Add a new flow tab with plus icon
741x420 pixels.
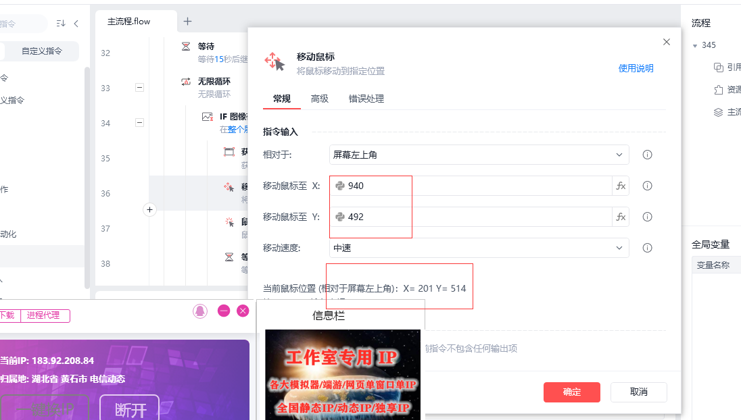[x=187, y=21]
